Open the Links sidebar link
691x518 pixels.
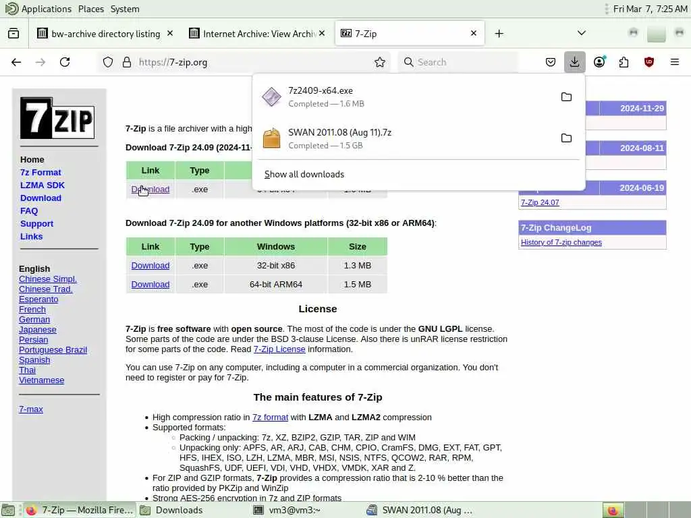point(31,237)
